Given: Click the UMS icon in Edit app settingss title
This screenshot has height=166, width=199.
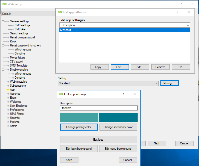Looking at the screenshot, I should (x=60, y=12).
